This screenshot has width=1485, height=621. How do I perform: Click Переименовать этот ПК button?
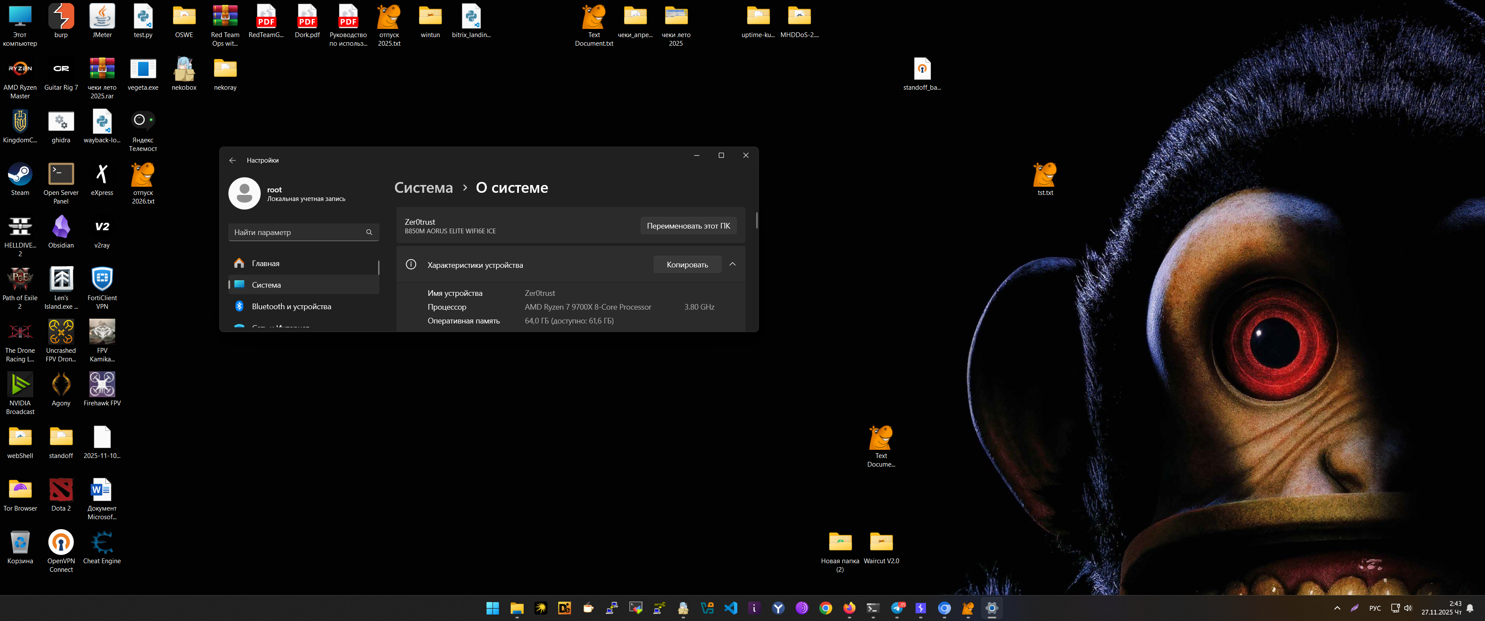[x=688, y=226]
